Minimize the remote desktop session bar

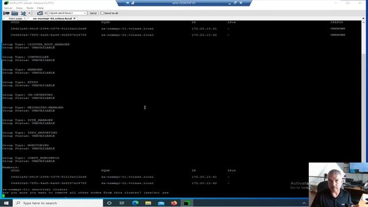(x=229, y=3)
